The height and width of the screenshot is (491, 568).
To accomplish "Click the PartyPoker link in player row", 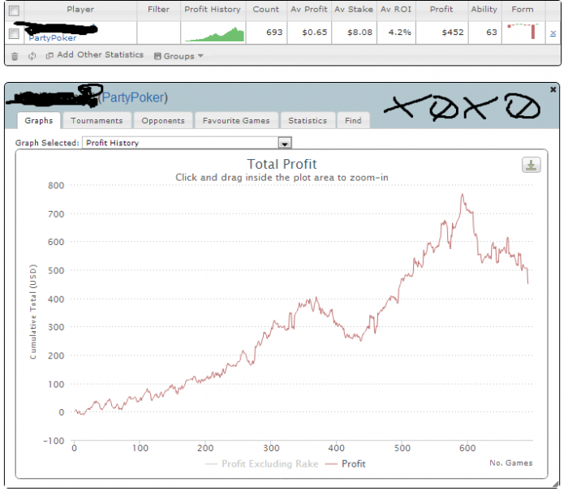I will click(53, 38).
